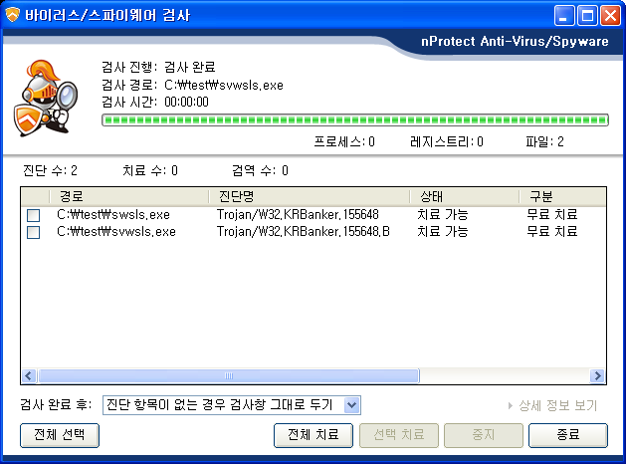The image size is (626, 464).
Task: Check the box for svwsls.exe row
Action: 33,232
